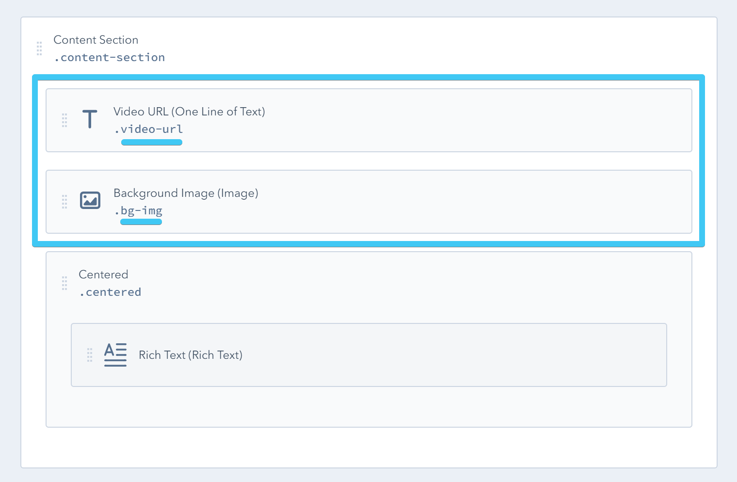Click the Rich Text field icon
The width and height of the screenshot is (737, 482).
click(115, 354)
